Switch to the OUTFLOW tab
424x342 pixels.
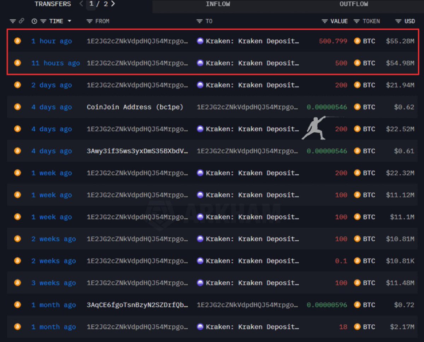(353, 4)
